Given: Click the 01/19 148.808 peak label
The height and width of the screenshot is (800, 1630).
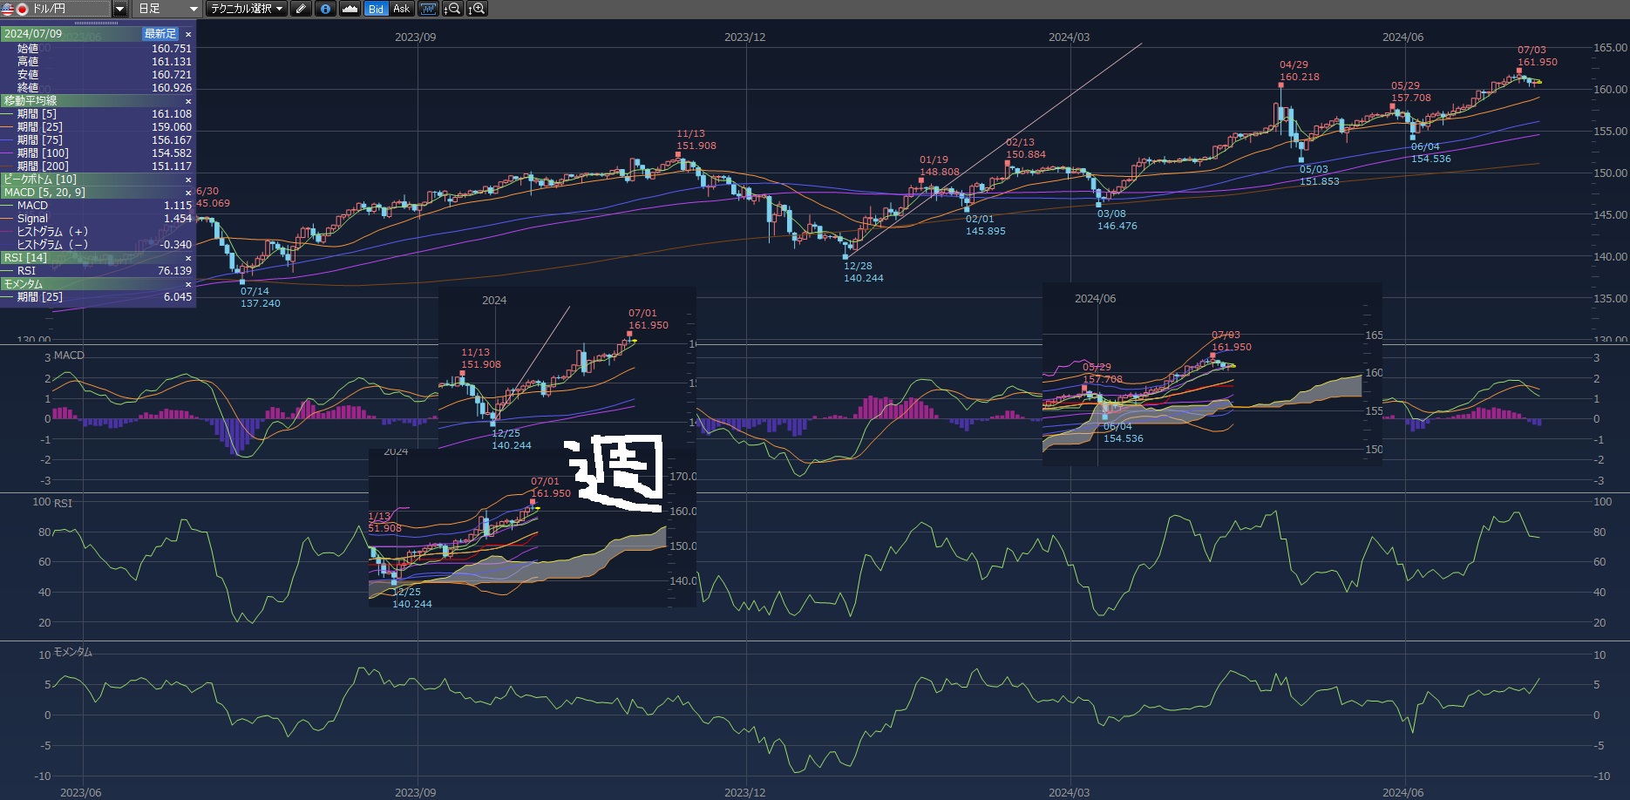Looking at the screenshot, I should click(939, 166).
